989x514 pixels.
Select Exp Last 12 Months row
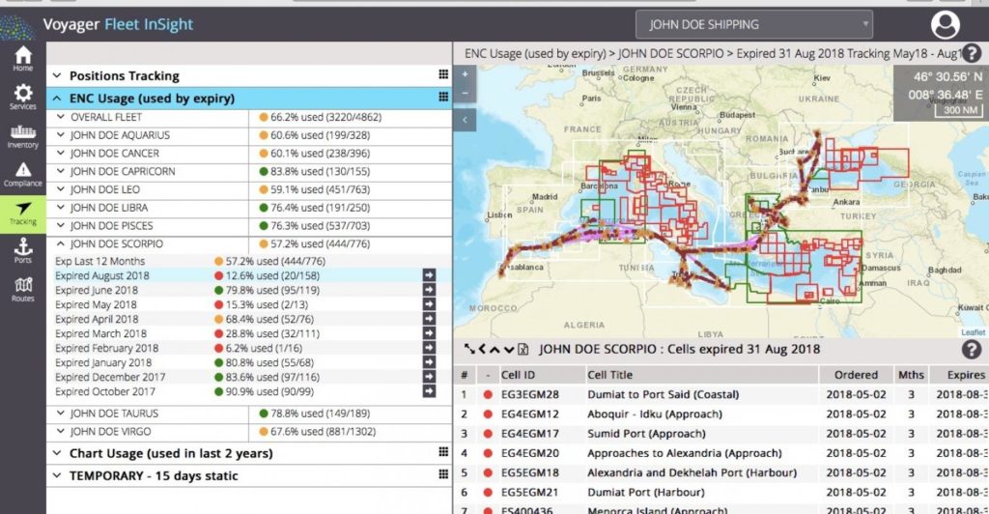click(249, 261)
